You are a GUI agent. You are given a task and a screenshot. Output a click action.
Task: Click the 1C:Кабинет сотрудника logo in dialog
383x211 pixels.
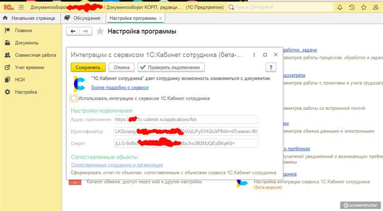(79, 84)
